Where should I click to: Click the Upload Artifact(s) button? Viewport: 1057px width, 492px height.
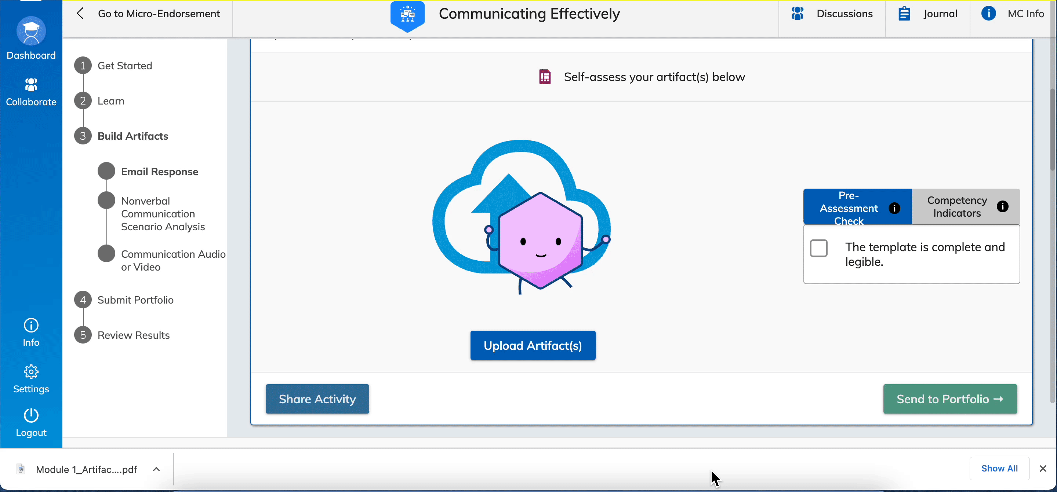point(533,346)
